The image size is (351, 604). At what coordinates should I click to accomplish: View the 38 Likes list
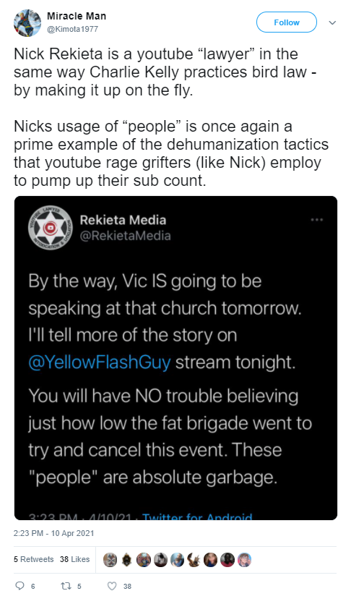(74, 559)
